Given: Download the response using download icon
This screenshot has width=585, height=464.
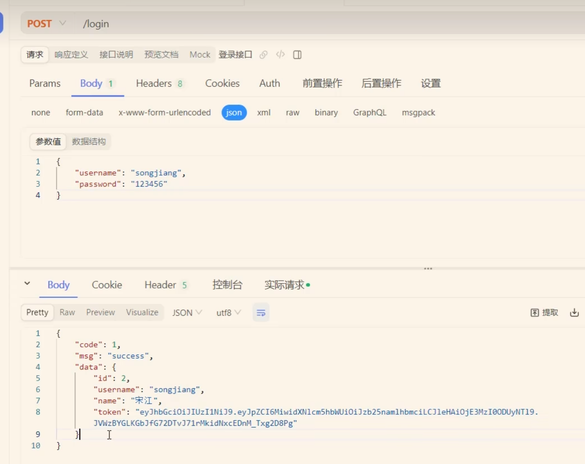Looking at the screenshot, I should (x=574, y=312).
